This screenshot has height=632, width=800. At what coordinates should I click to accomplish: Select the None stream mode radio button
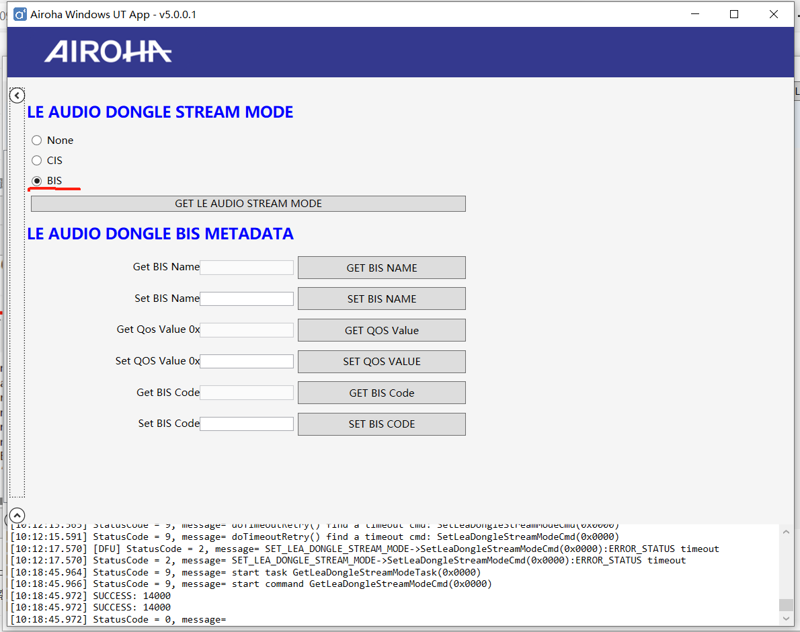pyautogui.click(x=37, y=141)
